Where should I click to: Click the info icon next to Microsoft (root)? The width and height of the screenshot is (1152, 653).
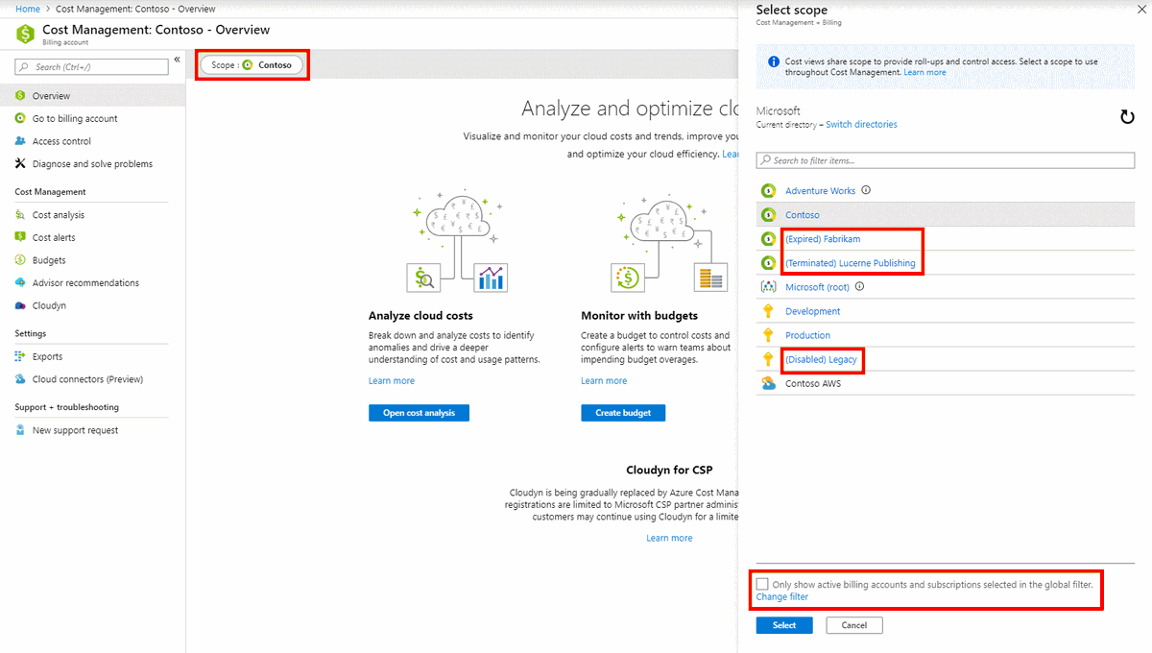point(860,286)
